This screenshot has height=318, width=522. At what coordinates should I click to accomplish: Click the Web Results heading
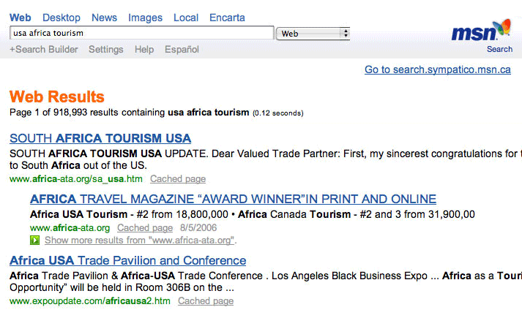[57, 96]
